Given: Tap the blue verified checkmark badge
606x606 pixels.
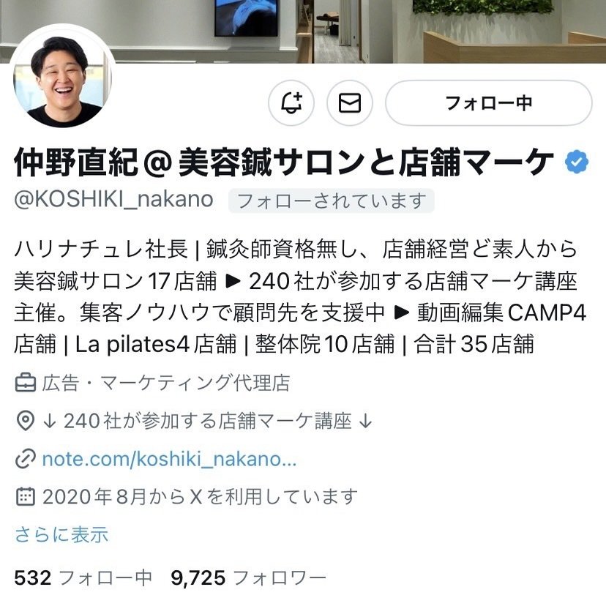Looking at the screenshot, I should 576,162.
